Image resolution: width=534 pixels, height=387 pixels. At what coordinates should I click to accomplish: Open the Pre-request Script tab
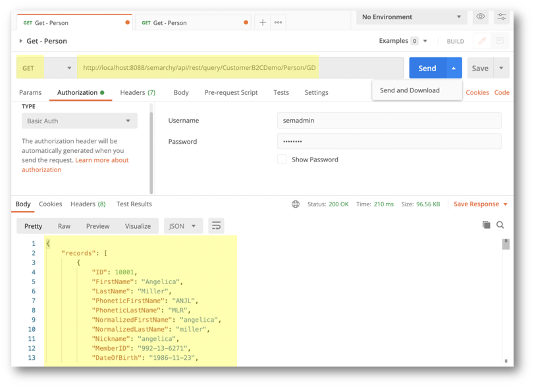[231, 92]
